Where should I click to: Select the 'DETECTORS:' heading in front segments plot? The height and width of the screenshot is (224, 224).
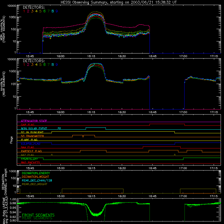pos(34,8)
